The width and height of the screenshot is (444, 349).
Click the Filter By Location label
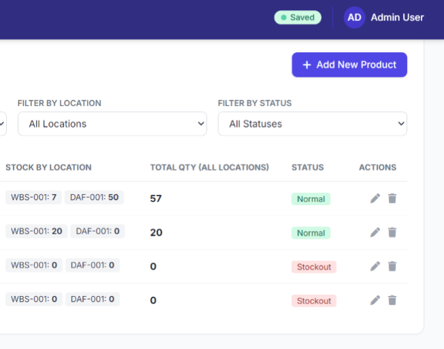click(x=59, y=103)
